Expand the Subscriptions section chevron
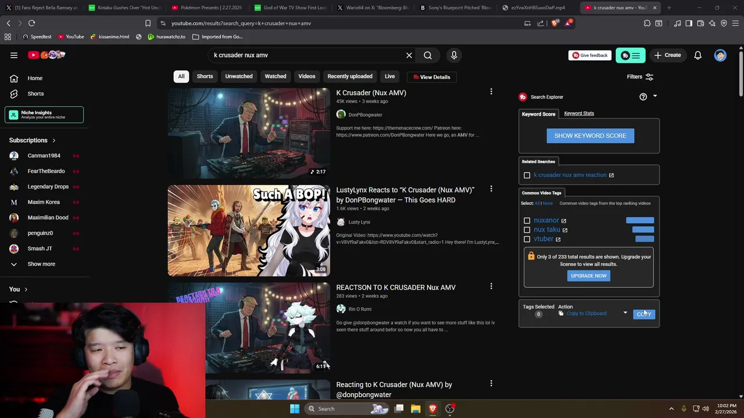This screenshot has height=418, width=744. (54, 140)
